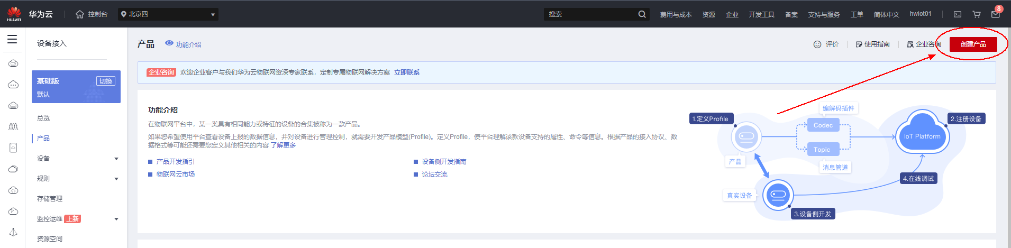Screen dimensions: 1011x248
Task: Open the 费用与成本 menu
Action: [676, 15]
